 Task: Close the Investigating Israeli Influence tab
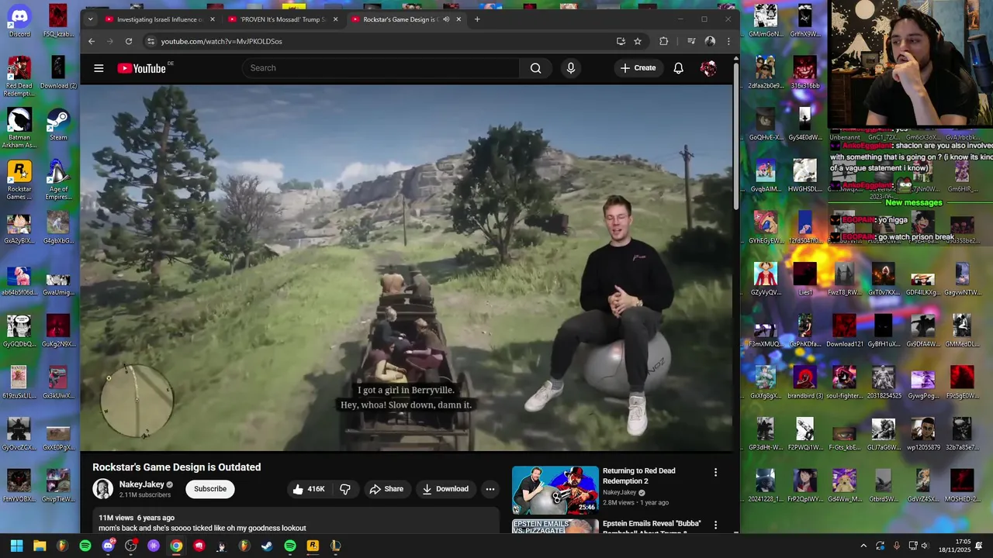click(213, 19)
